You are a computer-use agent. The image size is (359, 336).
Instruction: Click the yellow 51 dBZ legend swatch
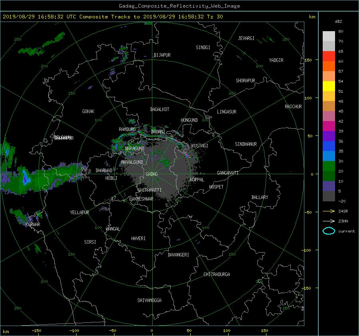click(329, 86)
